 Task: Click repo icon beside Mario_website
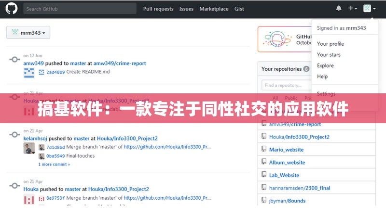[264, 149]
